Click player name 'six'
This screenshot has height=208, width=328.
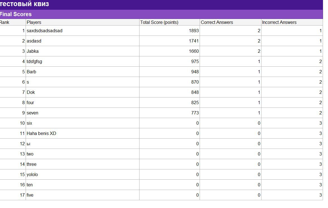30,123
